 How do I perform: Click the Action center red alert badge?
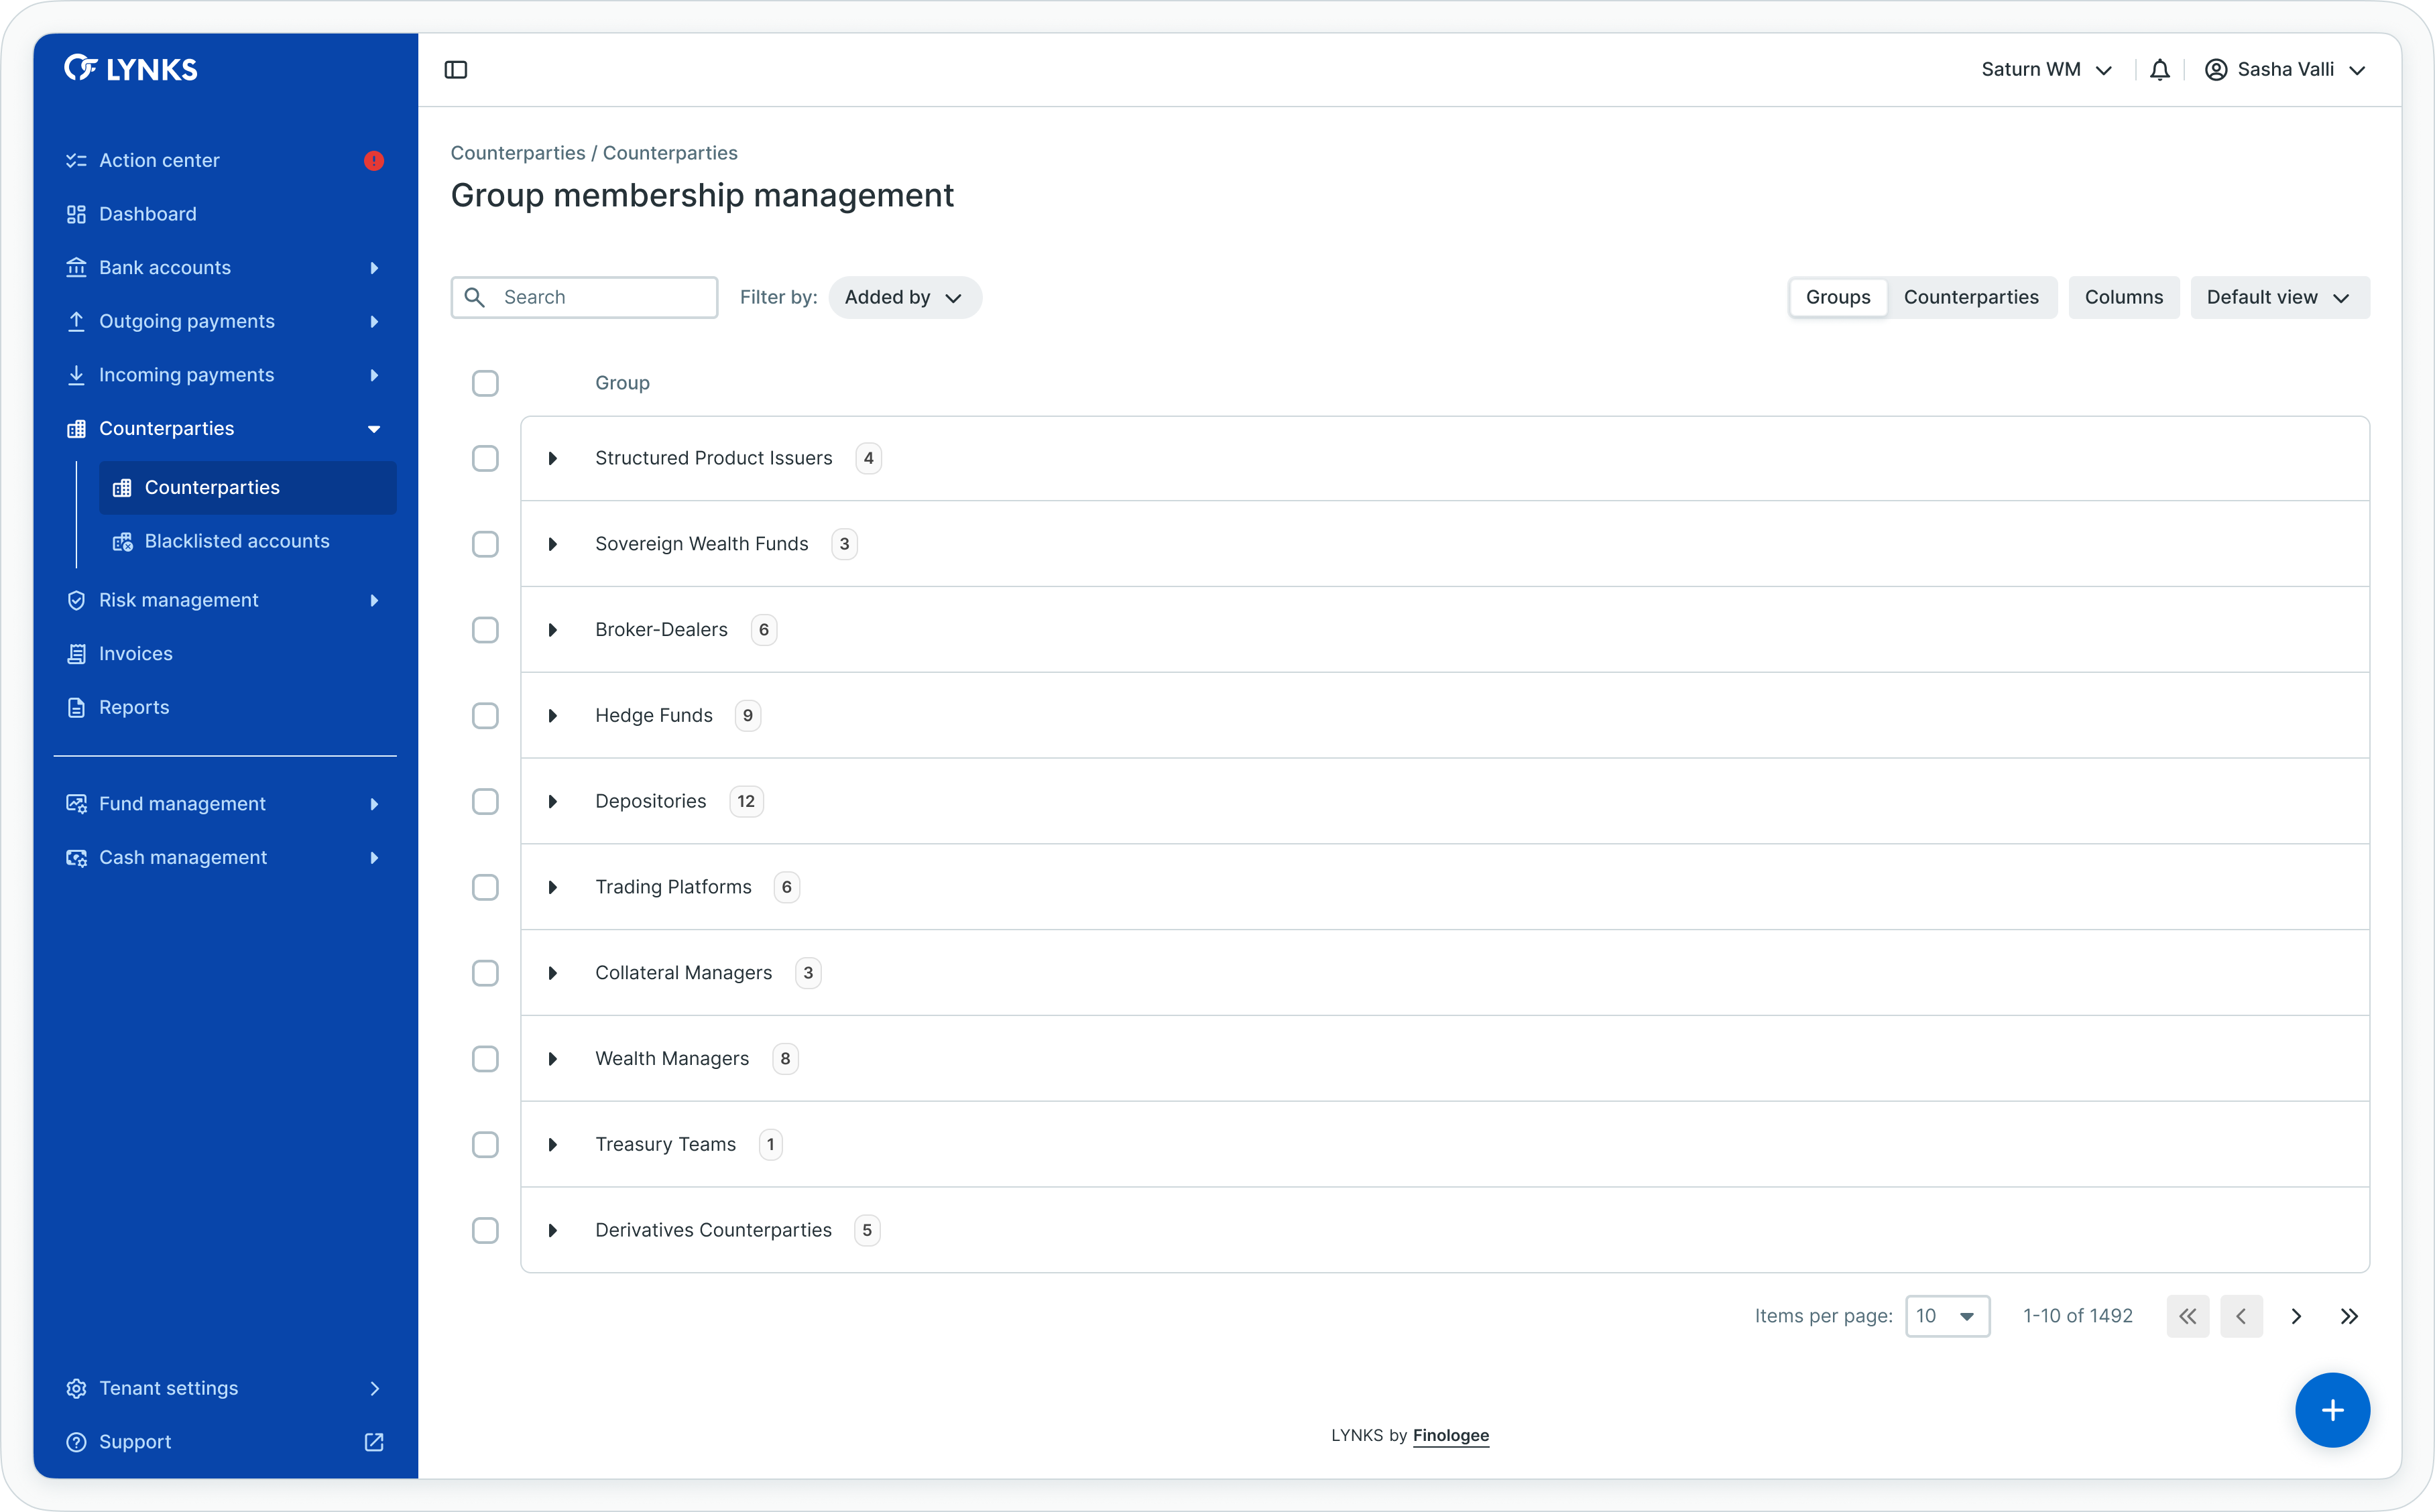coord(374,161)
